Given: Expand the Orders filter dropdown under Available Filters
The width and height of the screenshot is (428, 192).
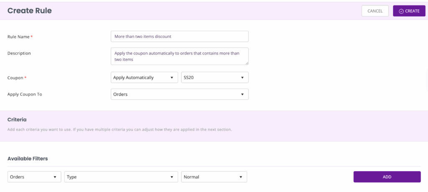Looking at the screenshot, I should pos(34,177).
